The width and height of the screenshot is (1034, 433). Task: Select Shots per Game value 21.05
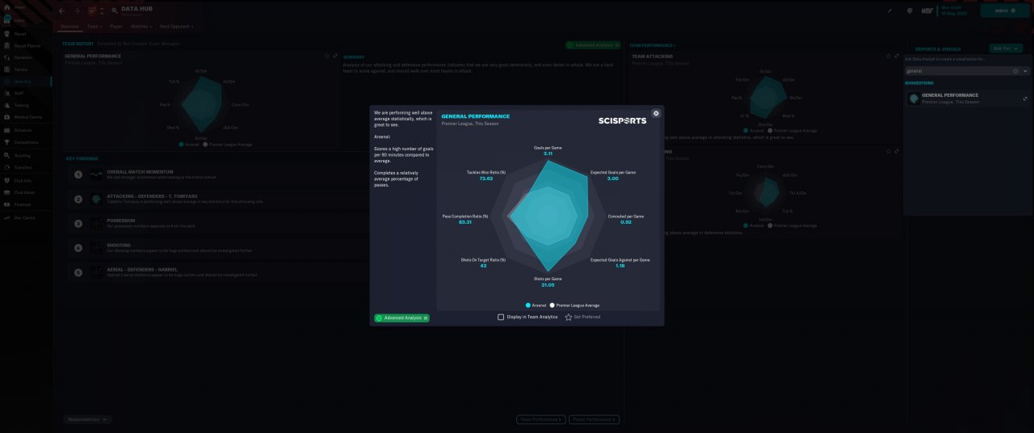coord(548,285)
